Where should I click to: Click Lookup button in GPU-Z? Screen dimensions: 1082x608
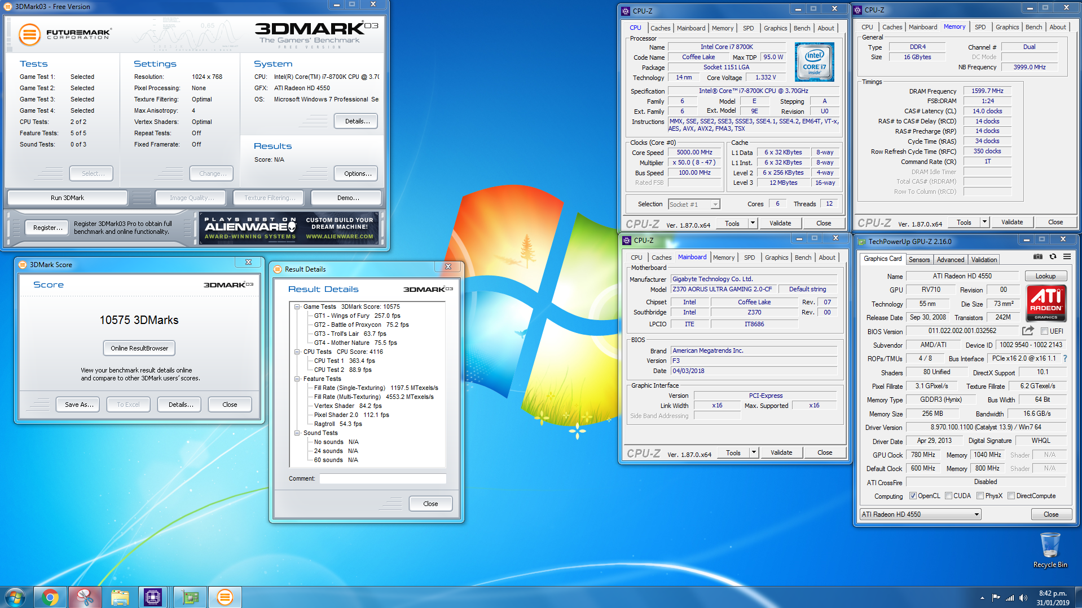[x=1045, y=276]
